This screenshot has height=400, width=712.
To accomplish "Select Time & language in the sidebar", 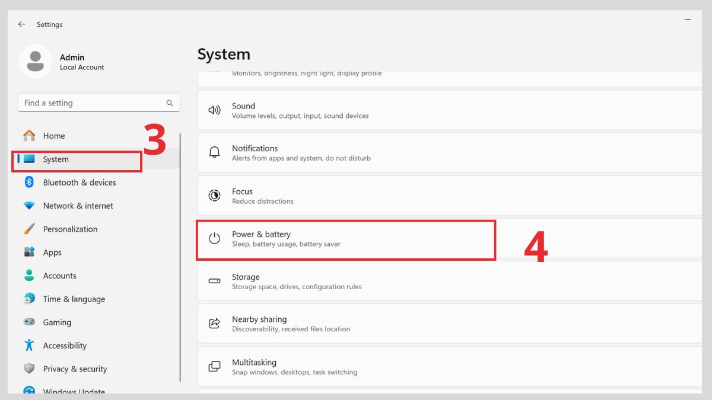I will pos(72,299).
